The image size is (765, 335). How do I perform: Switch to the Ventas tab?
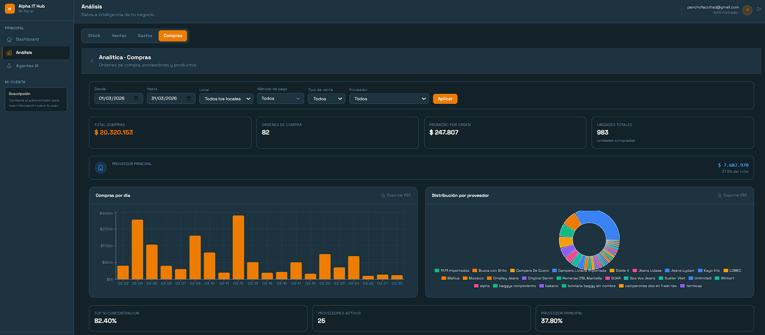pyautogui.click(x=119, y=36)
